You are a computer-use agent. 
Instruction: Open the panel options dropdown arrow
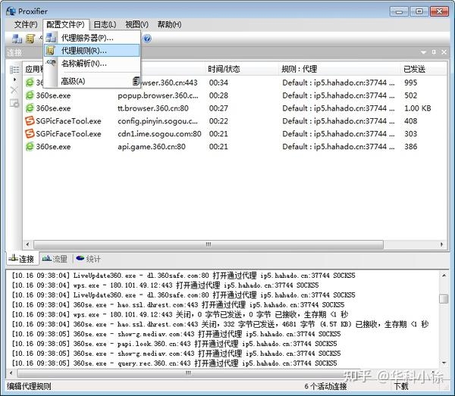click(x=424, y=52)
